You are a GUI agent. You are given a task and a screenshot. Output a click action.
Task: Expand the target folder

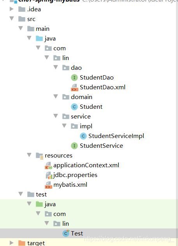pos(12,243)
